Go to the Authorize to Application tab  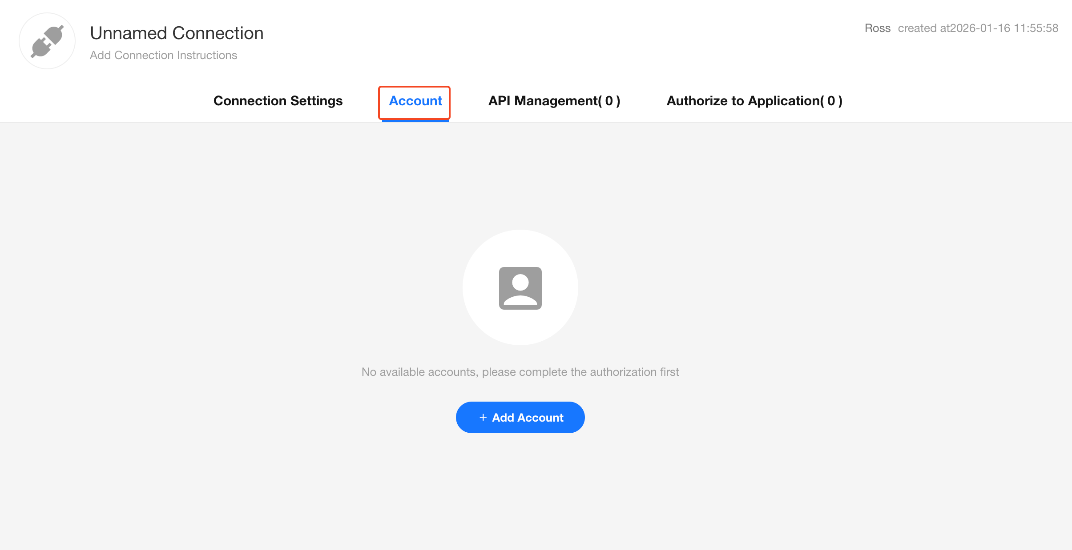point(754,101)
